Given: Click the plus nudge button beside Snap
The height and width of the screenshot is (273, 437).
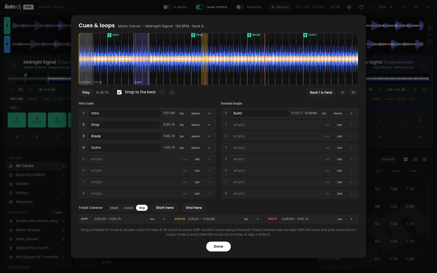Looking at the screenshot, I should (x=172, y=92).
